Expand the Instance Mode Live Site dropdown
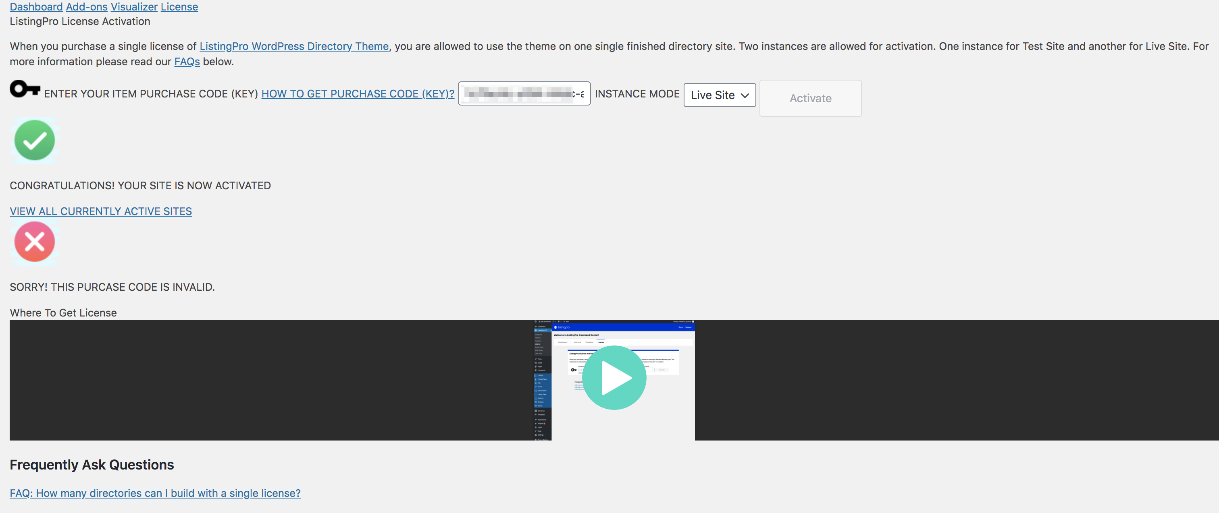The height and width of the screenshot is (513, 1219). [719, 95]
